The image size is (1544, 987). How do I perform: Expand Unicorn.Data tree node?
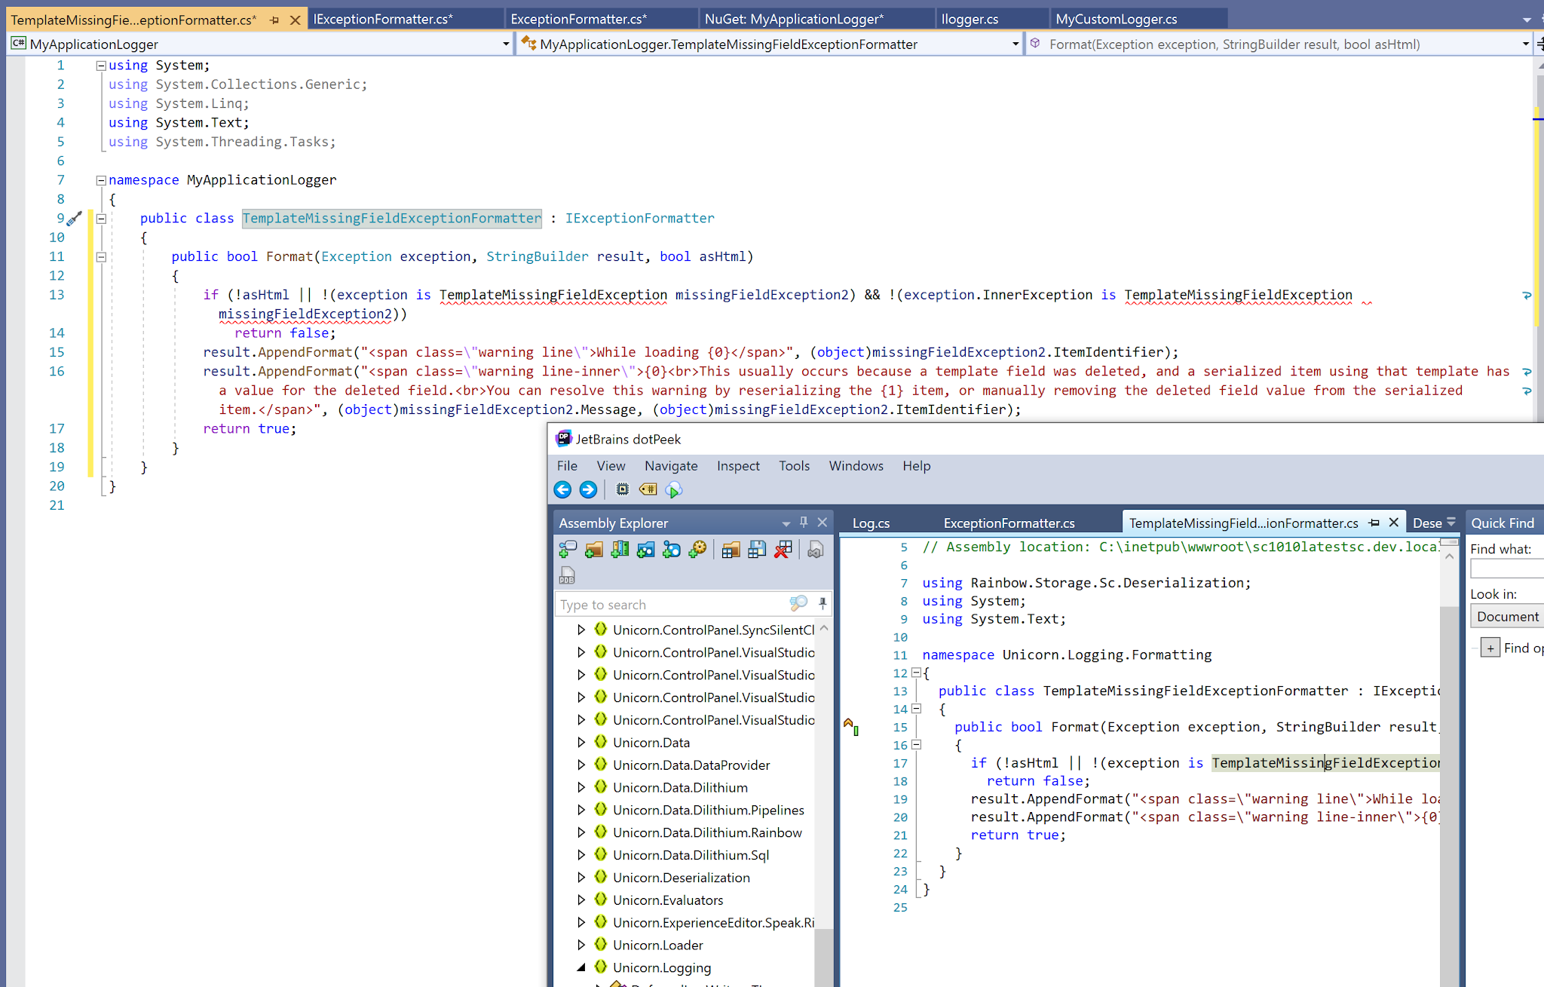(581, 743)
